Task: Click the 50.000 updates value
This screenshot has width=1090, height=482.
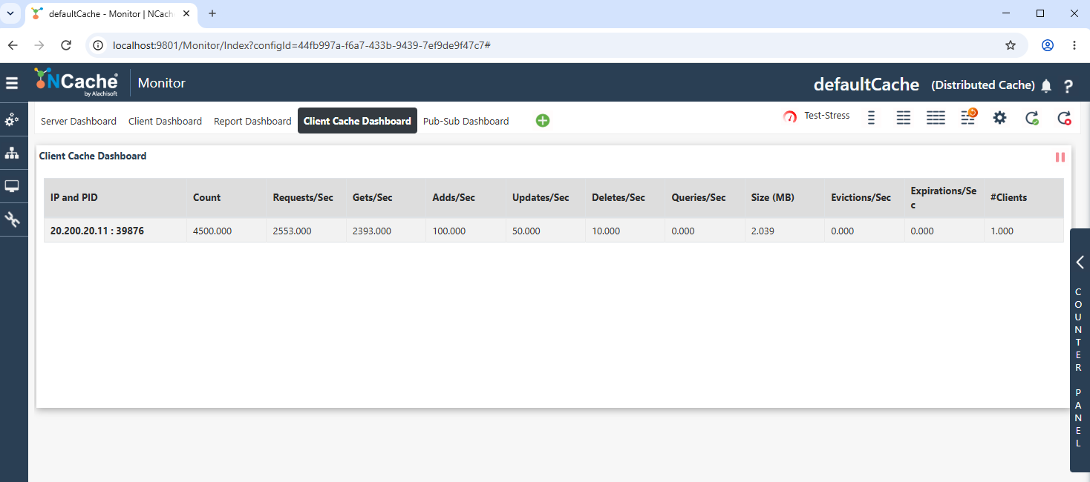Action: [x=526, y=231]
